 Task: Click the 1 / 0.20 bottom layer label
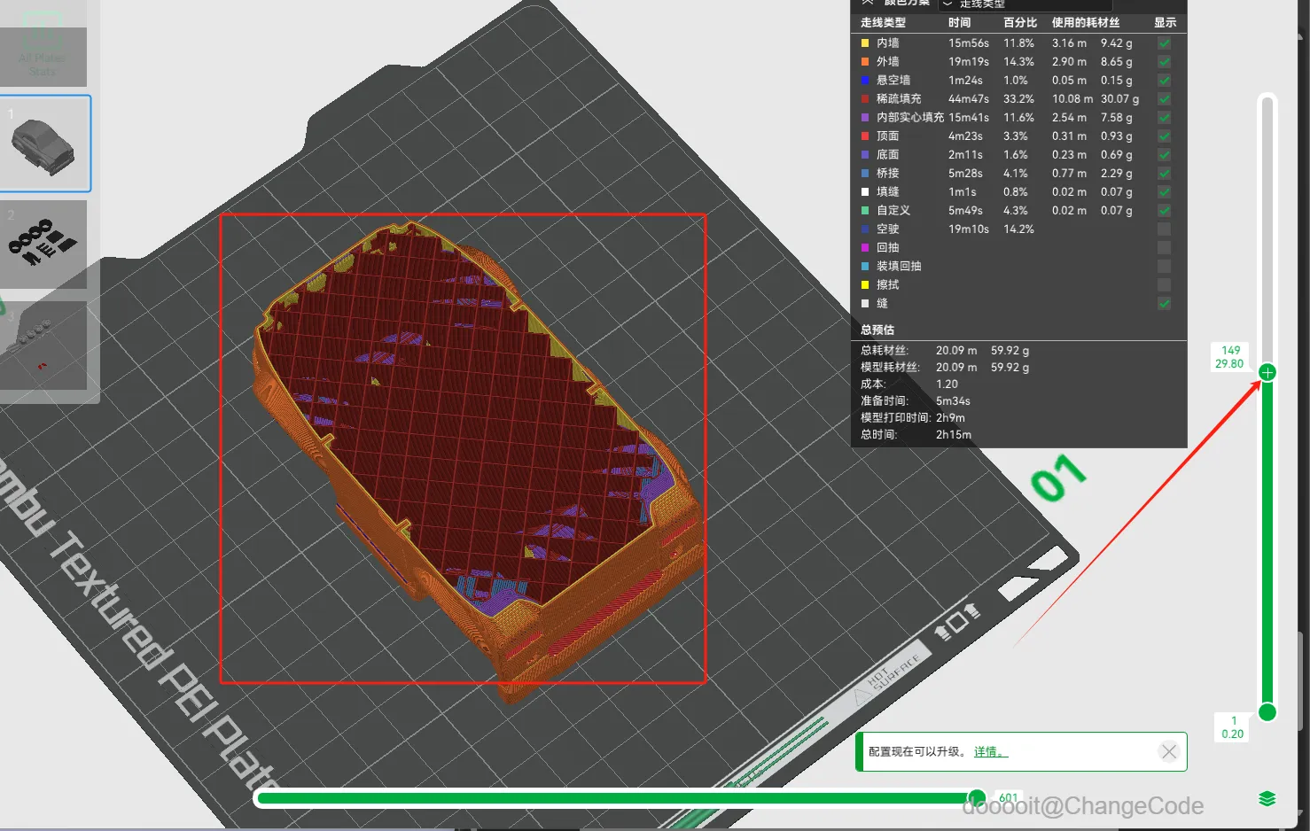(x=1233, y=727)
